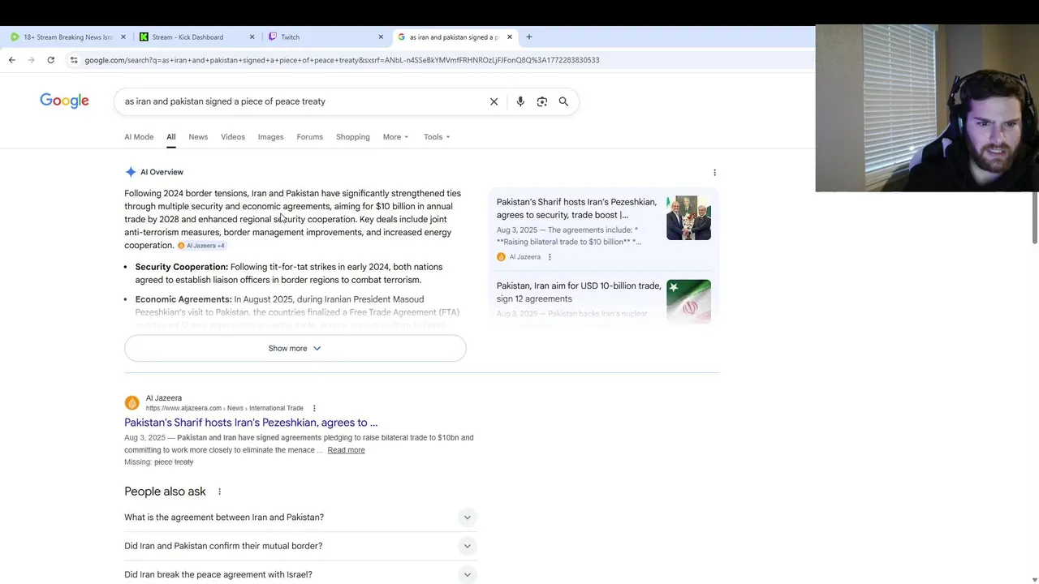The image size is (1039, 584).
Task: Expand AI Overview with Show more
Action: pos(295,349)
